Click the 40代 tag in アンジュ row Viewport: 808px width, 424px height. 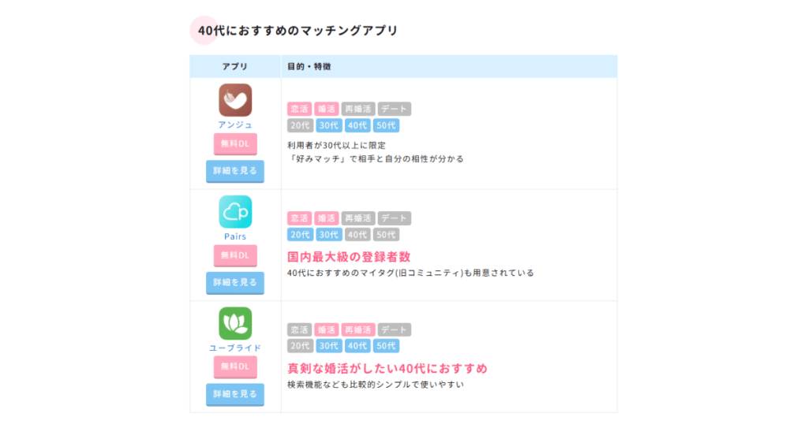point(357,125)
